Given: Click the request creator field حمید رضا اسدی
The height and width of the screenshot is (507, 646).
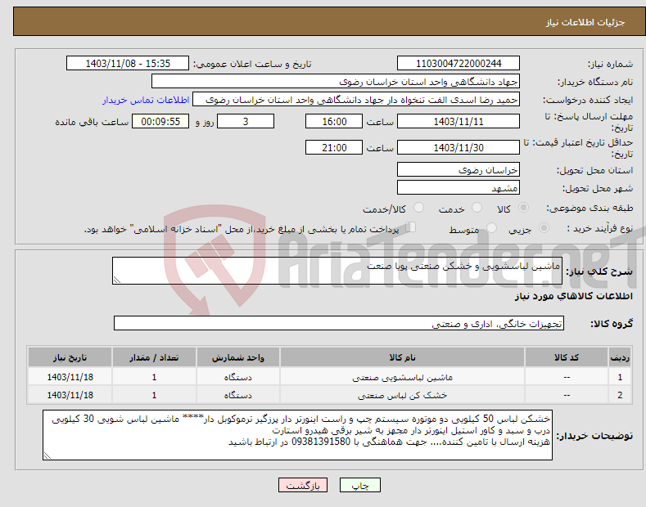Looking at the screenshot, I should [x=356, y=100].
